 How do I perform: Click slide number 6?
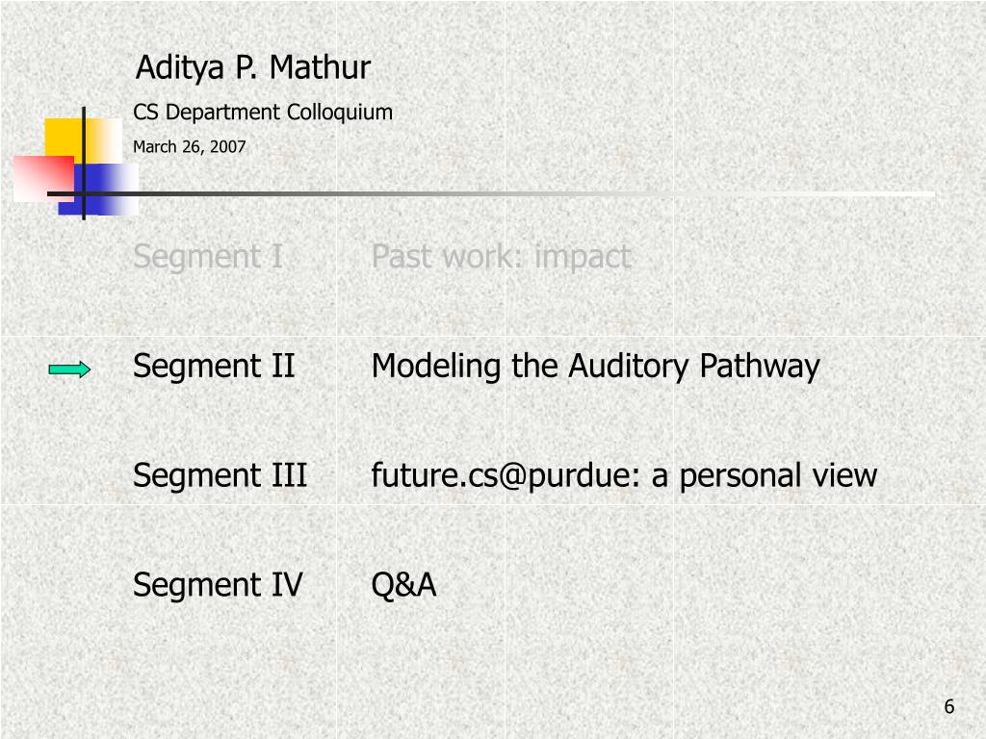(x=948, y=706)
